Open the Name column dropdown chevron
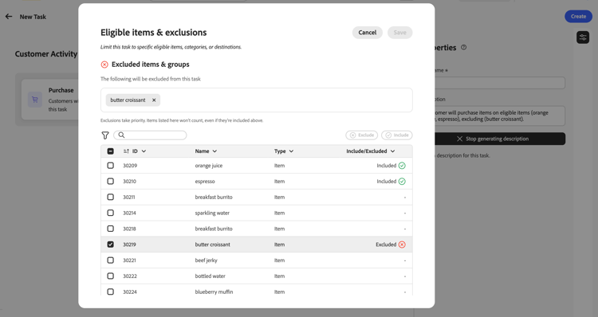 click(x=214, y=151)
